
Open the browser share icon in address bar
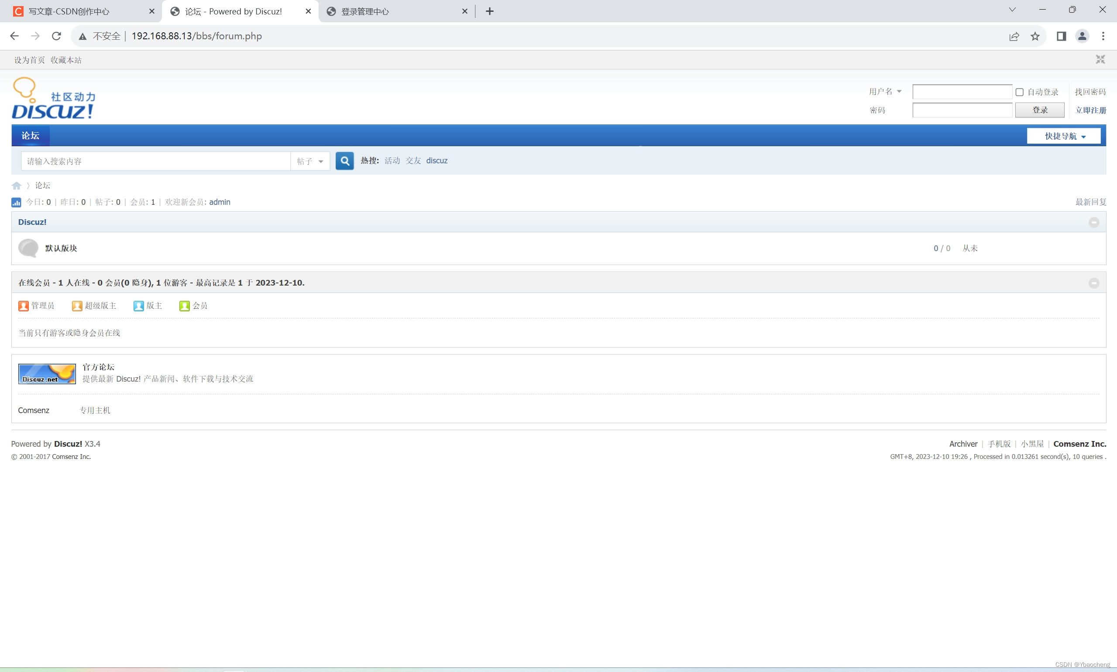coord(1014,36)
